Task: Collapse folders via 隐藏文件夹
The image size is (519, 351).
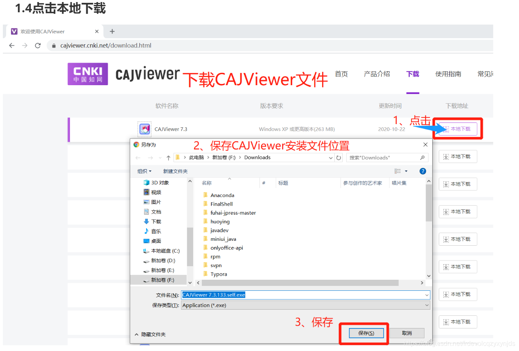Action: (150, 334)
